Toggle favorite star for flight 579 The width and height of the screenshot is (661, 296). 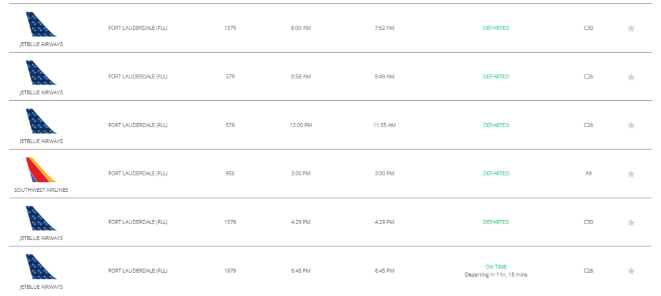coord(631,125)
